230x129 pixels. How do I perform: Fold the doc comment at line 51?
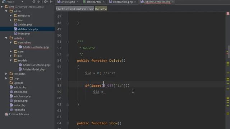[x=68, y=42]
